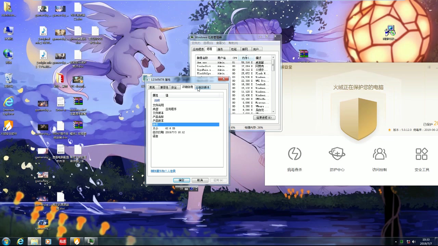This screenshot has height=246, width=438.
Task: Select dwm.exe process row
Action: click(233, 63)
